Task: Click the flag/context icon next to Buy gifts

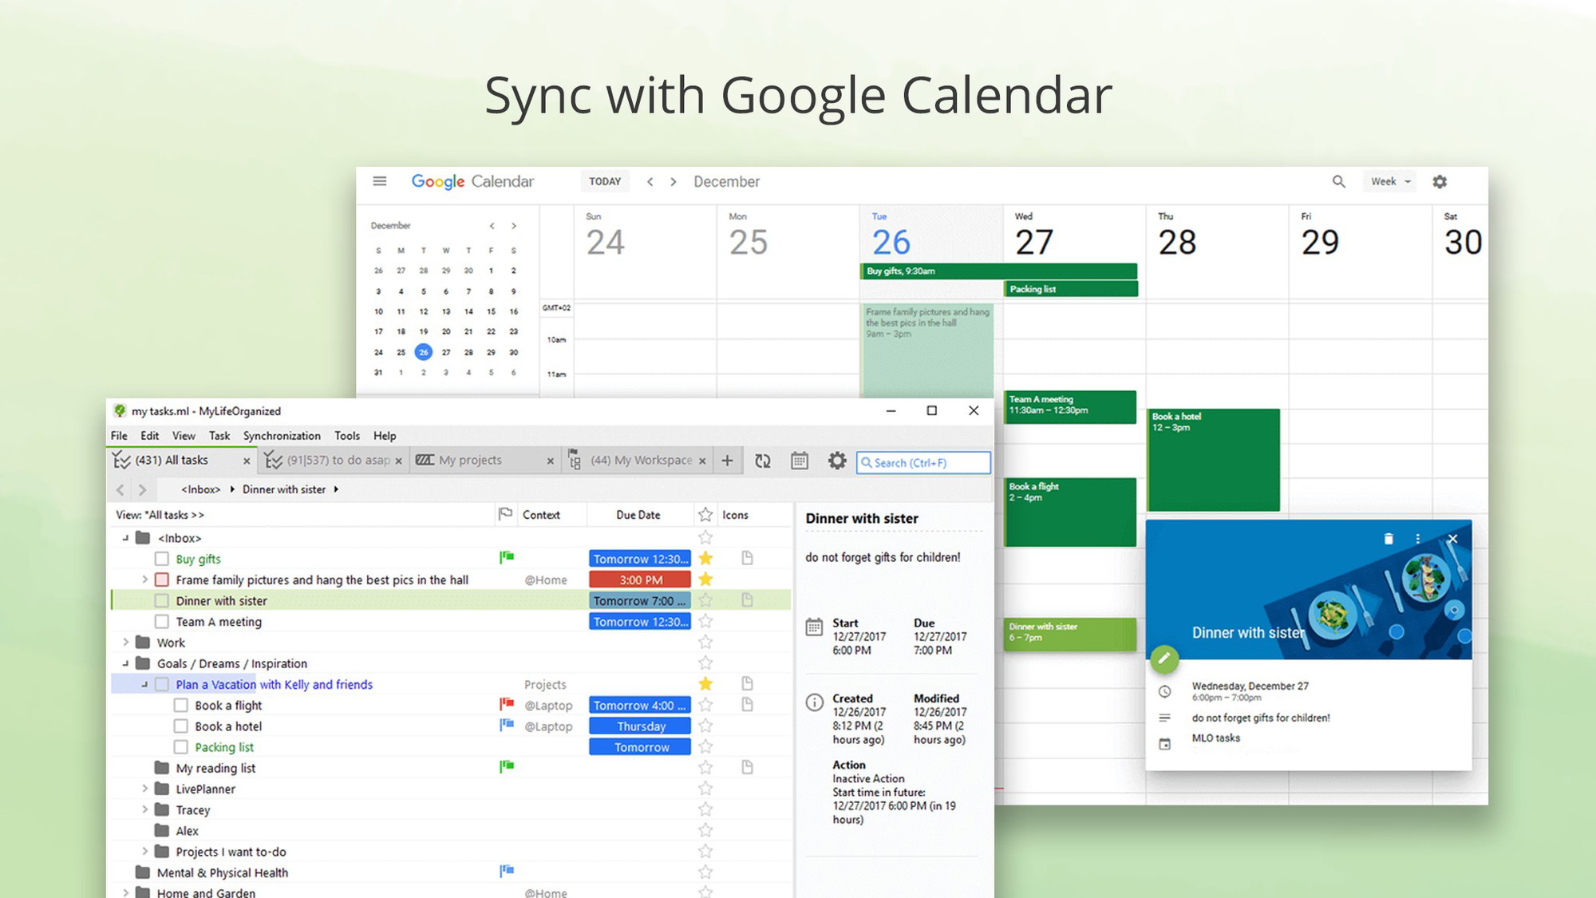Action: coord(505,558)
